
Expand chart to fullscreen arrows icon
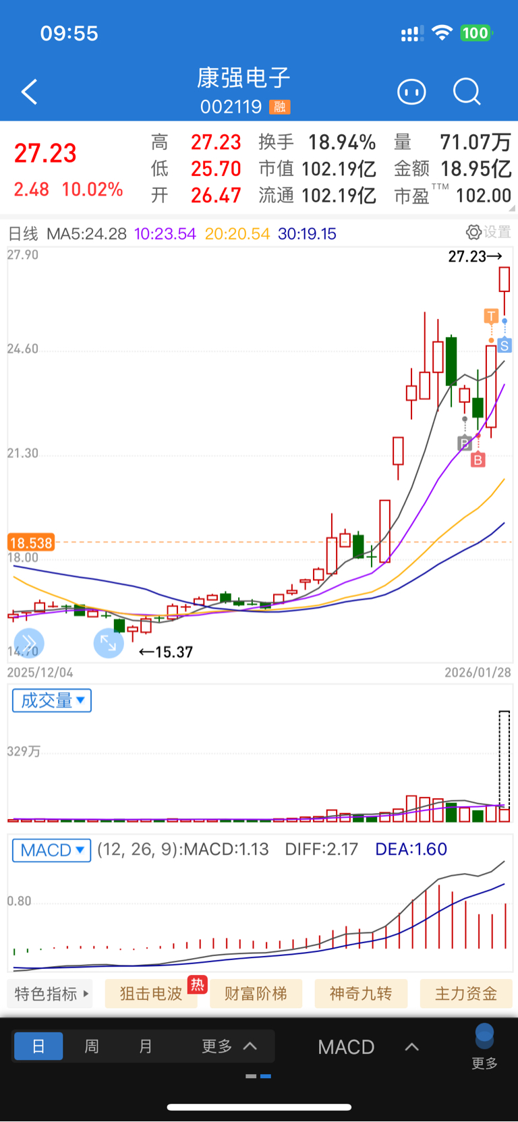(x=109, y=643)
